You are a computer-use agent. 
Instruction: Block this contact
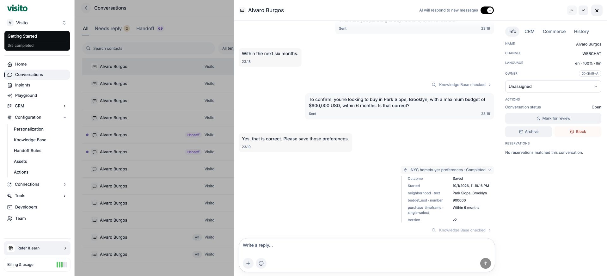point(578,132)
